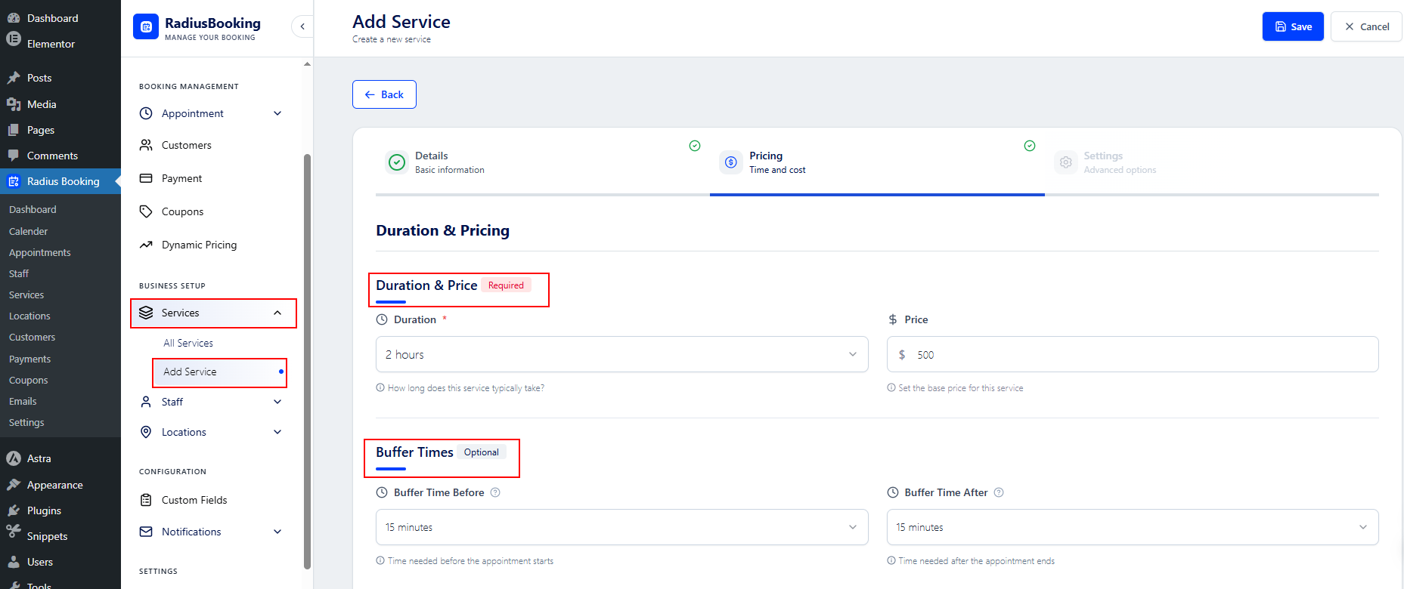Open Emails in WP submenu
The image size is (1404, 589).
[23, 401]
